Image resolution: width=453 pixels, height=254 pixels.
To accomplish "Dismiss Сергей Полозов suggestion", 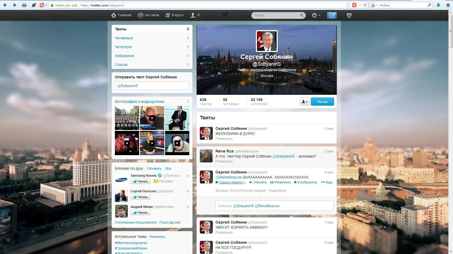I will coord(188,191).
